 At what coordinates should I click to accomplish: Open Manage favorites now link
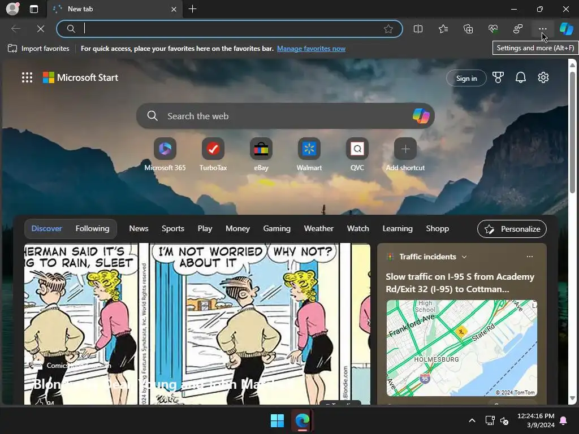pyautogui.click(x=311, y=49)
